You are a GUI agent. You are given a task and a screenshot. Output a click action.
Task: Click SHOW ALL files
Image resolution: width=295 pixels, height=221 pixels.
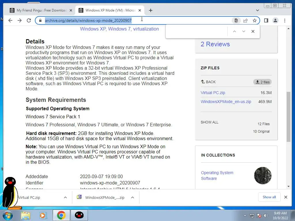209,122
